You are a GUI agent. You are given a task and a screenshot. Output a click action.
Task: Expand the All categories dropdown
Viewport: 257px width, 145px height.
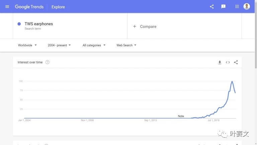click(x=94, y=45)
